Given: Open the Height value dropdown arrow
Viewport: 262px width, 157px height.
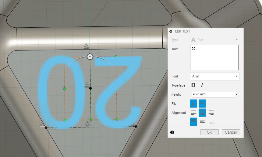Looking at the screenshot, I should [237, 94].
